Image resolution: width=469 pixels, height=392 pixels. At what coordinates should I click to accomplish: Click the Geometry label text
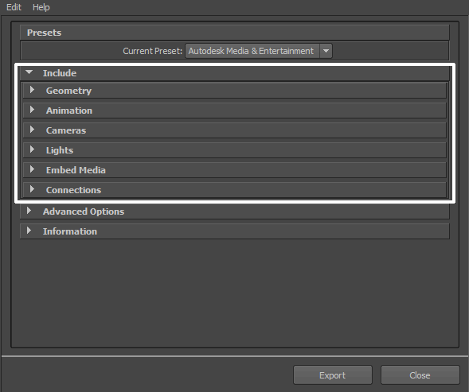pos(68,91)
